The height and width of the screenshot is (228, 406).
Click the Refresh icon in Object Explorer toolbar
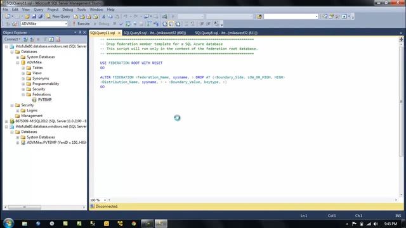click(x=51, y=39)
